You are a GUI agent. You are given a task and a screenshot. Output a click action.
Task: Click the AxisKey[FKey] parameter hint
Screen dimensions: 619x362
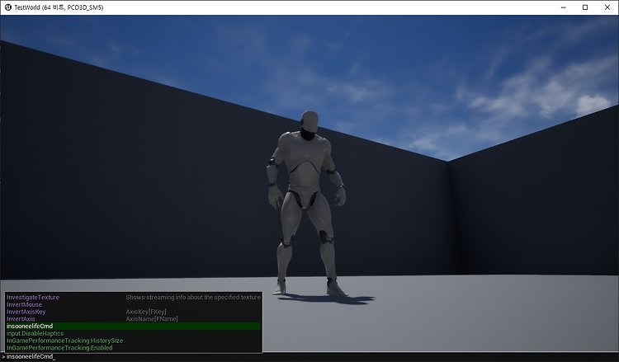coord(146,312)
